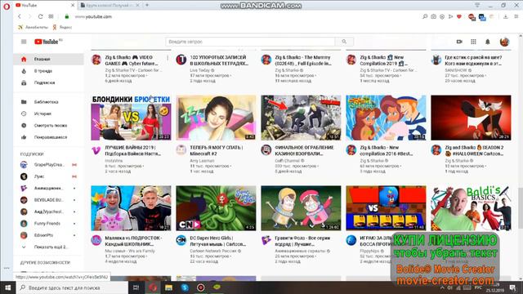Click the YouTube search input field
Image resolution: width=523 pixels, height=294 pixels.
(x=250, y=42)
